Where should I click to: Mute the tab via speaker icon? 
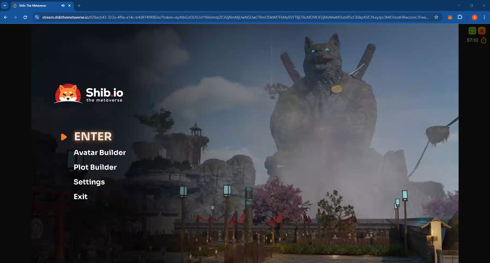(63, 6)
